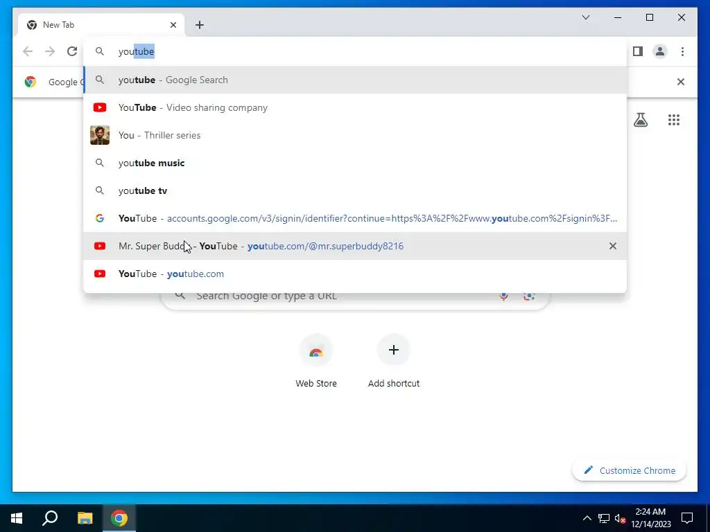Open Chrome three-dot menu
Viewport: 710px width, 532px height.
click(682, 51)
